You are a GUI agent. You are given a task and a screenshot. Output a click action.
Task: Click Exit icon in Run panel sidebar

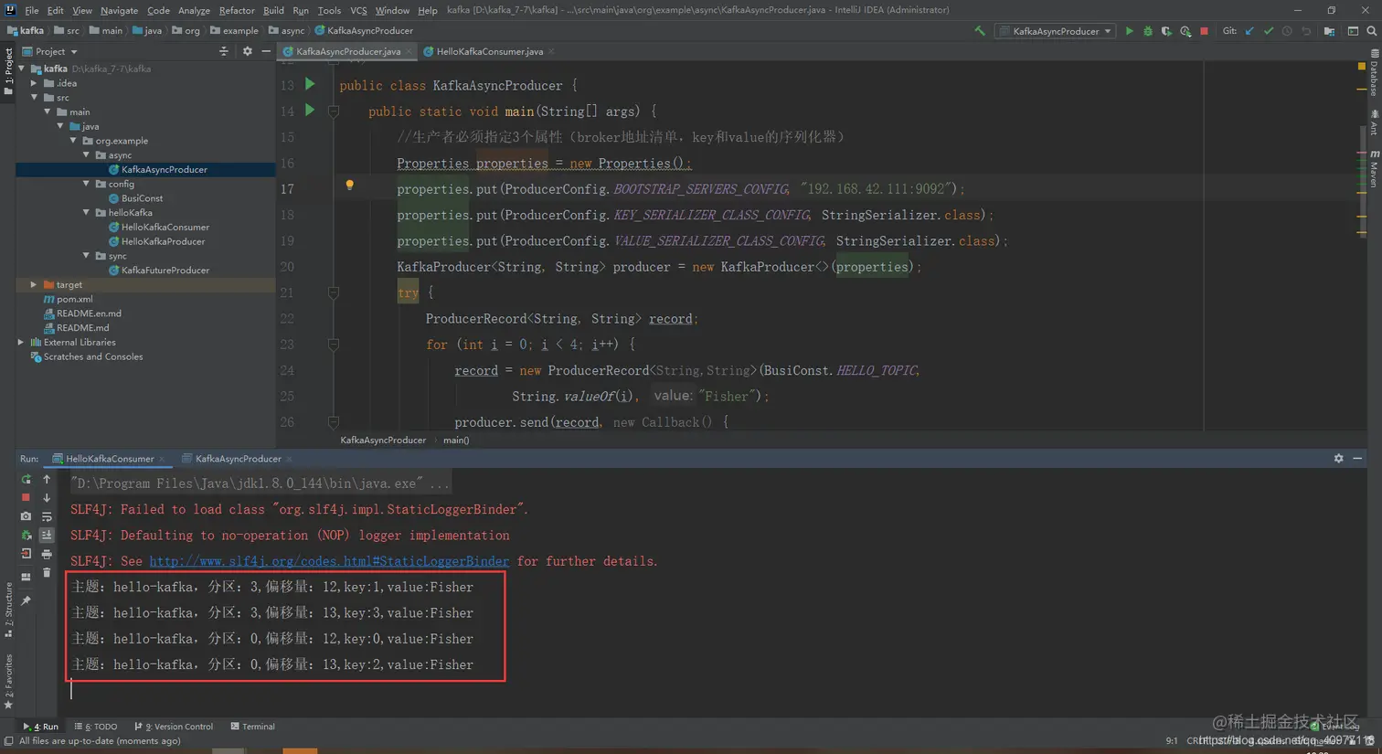point(26,554)
